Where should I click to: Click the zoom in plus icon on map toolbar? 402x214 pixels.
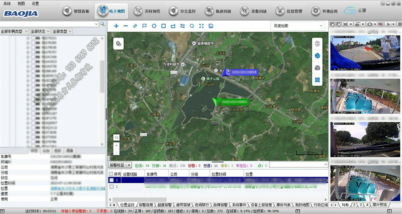click(116, 26)
